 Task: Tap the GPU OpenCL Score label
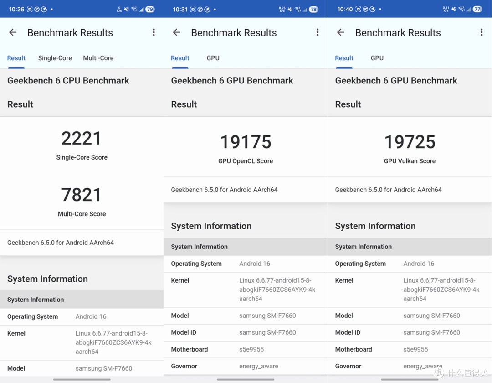coord(246,161)
